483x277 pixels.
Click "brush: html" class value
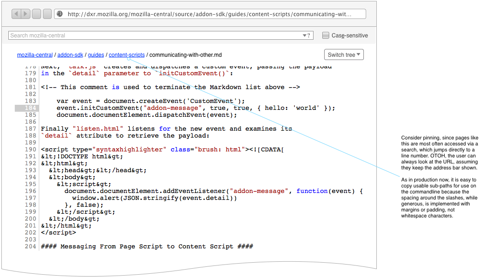click(220, 150)
